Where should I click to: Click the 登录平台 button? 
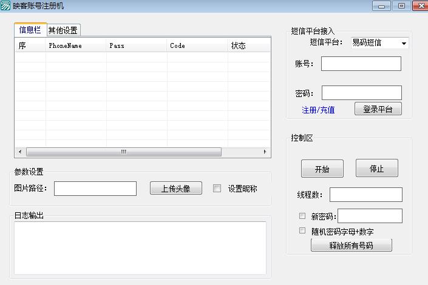point(378,109)
